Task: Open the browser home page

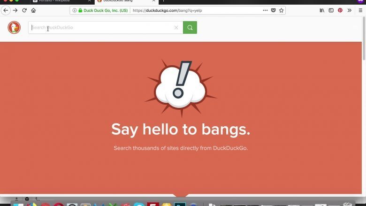Action: (33, 10)
